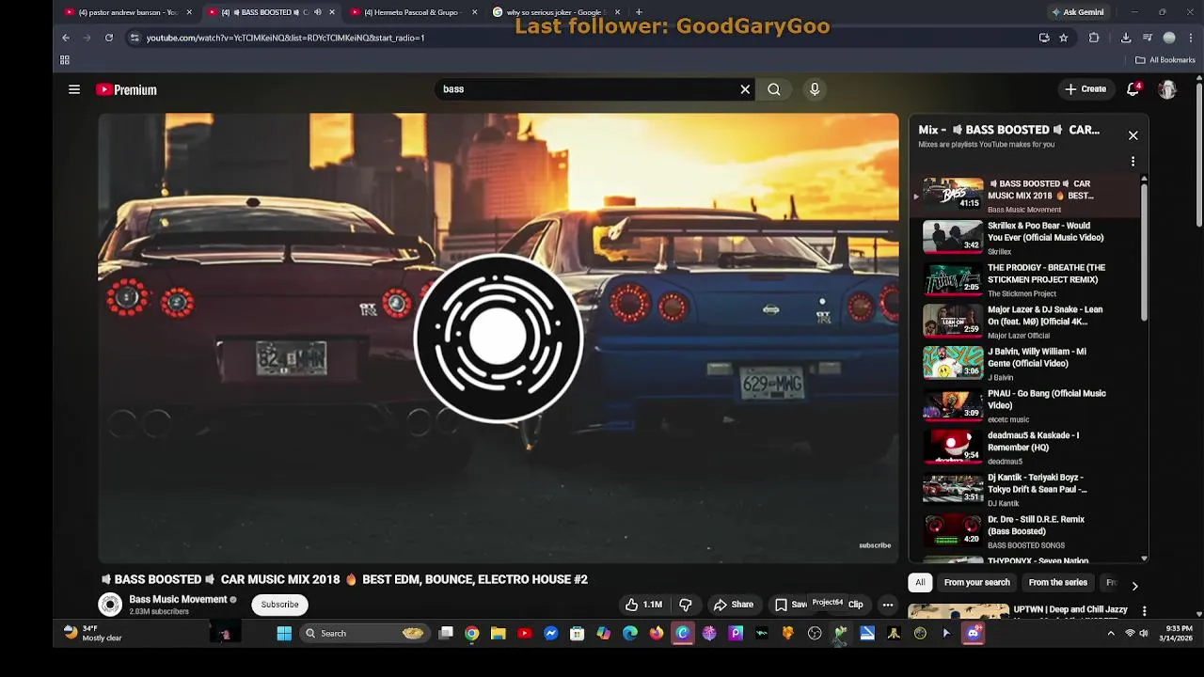1204x677 pixels.
Task: Like the video with thumbs up
Action: coord(644,605)
